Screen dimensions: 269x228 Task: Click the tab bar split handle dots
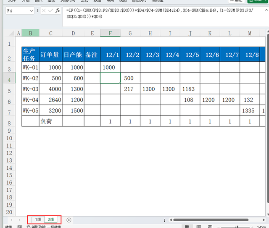pyautogui.click(x=164, y=220)
